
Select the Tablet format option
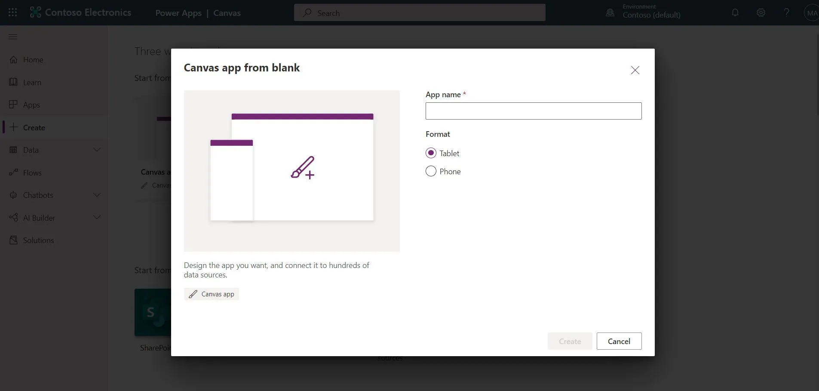431,153
